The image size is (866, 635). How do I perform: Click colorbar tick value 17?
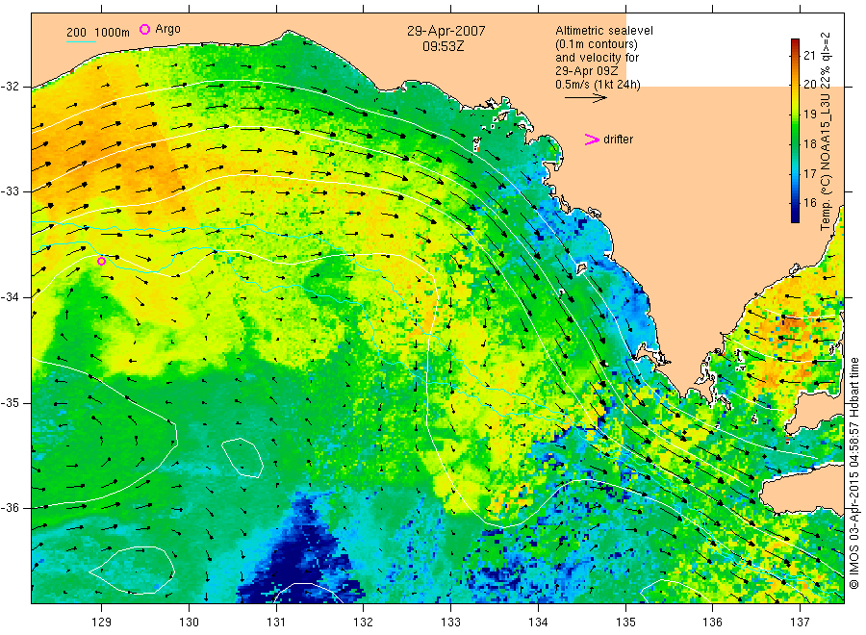pyautogui.click(x=809, y=173)
